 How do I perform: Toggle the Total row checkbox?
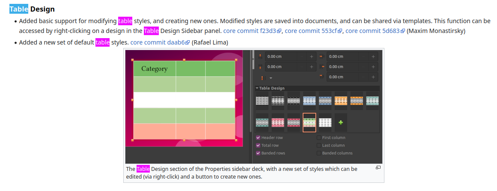pos(258,146)
